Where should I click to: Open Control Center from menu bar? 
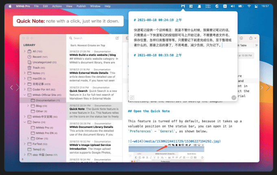click(x=256, y=6)
